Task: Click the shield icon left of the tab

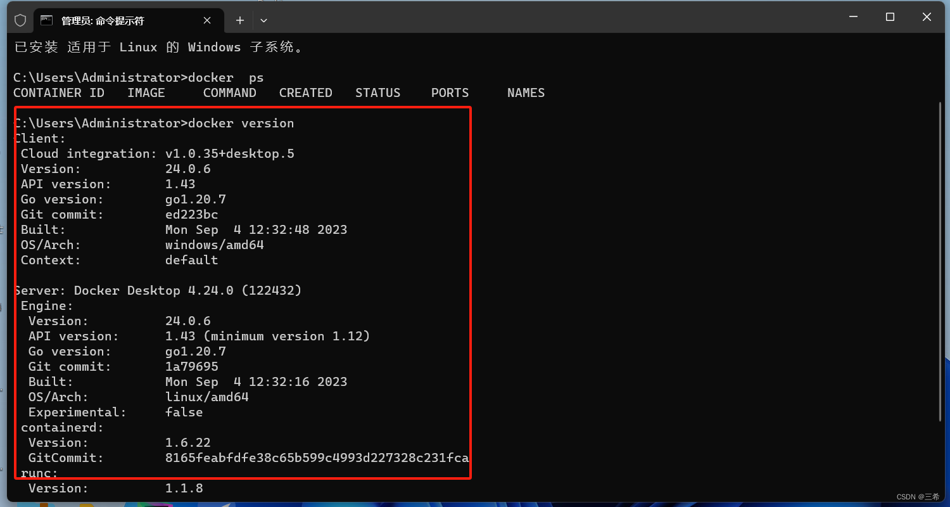Action: click(20, 20)
